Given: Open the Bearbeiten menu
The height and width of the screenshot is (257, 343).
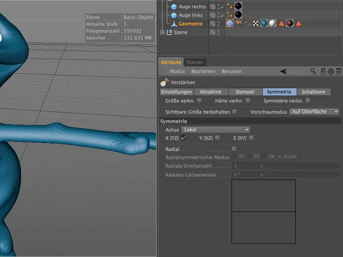Looking at the screenshot, I should [203, 71].
